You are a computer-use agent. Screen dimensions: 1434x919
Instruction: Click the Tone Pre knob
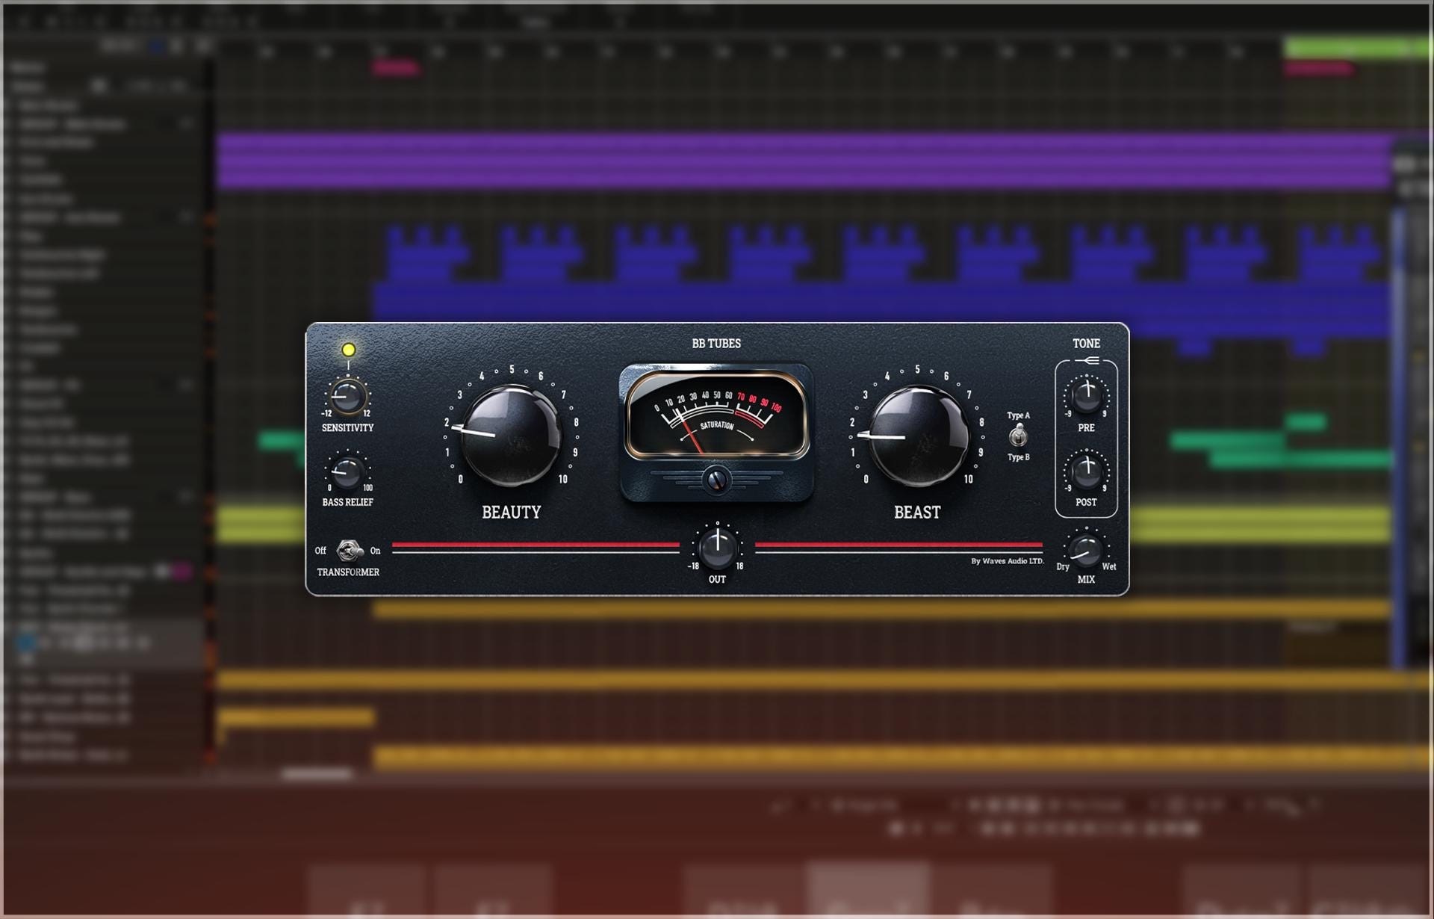(x=1087, y=396)
